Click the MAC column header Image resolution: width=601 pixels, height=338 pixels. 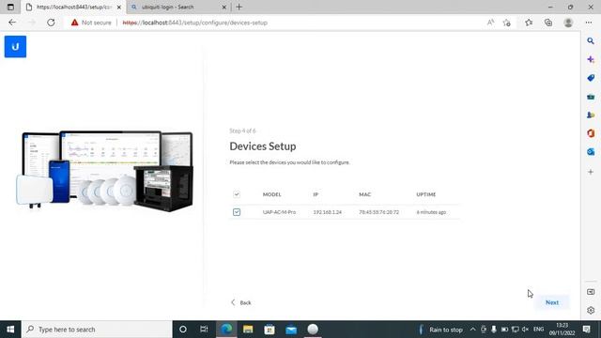pos(365,194)
